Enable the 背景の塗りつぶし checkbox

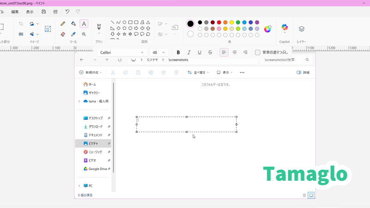coord(258,53)
